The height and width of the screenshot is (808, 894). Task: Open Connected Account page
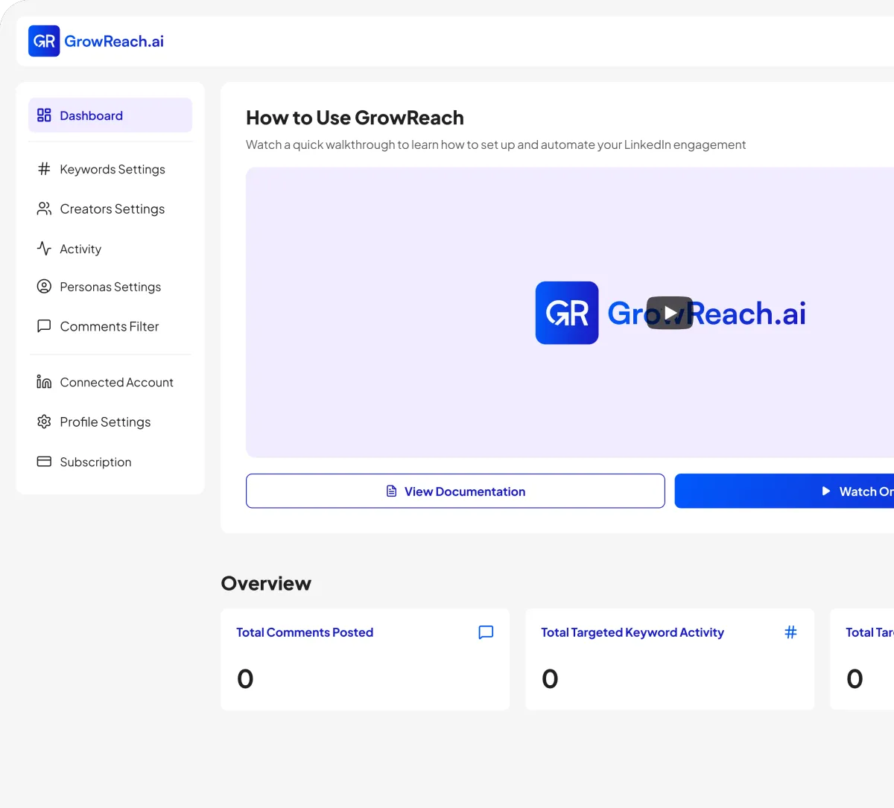pos(110,382)
